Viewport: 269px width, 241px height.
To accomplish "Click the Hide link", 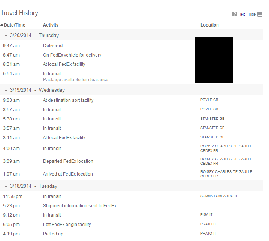I will [252, 14].
